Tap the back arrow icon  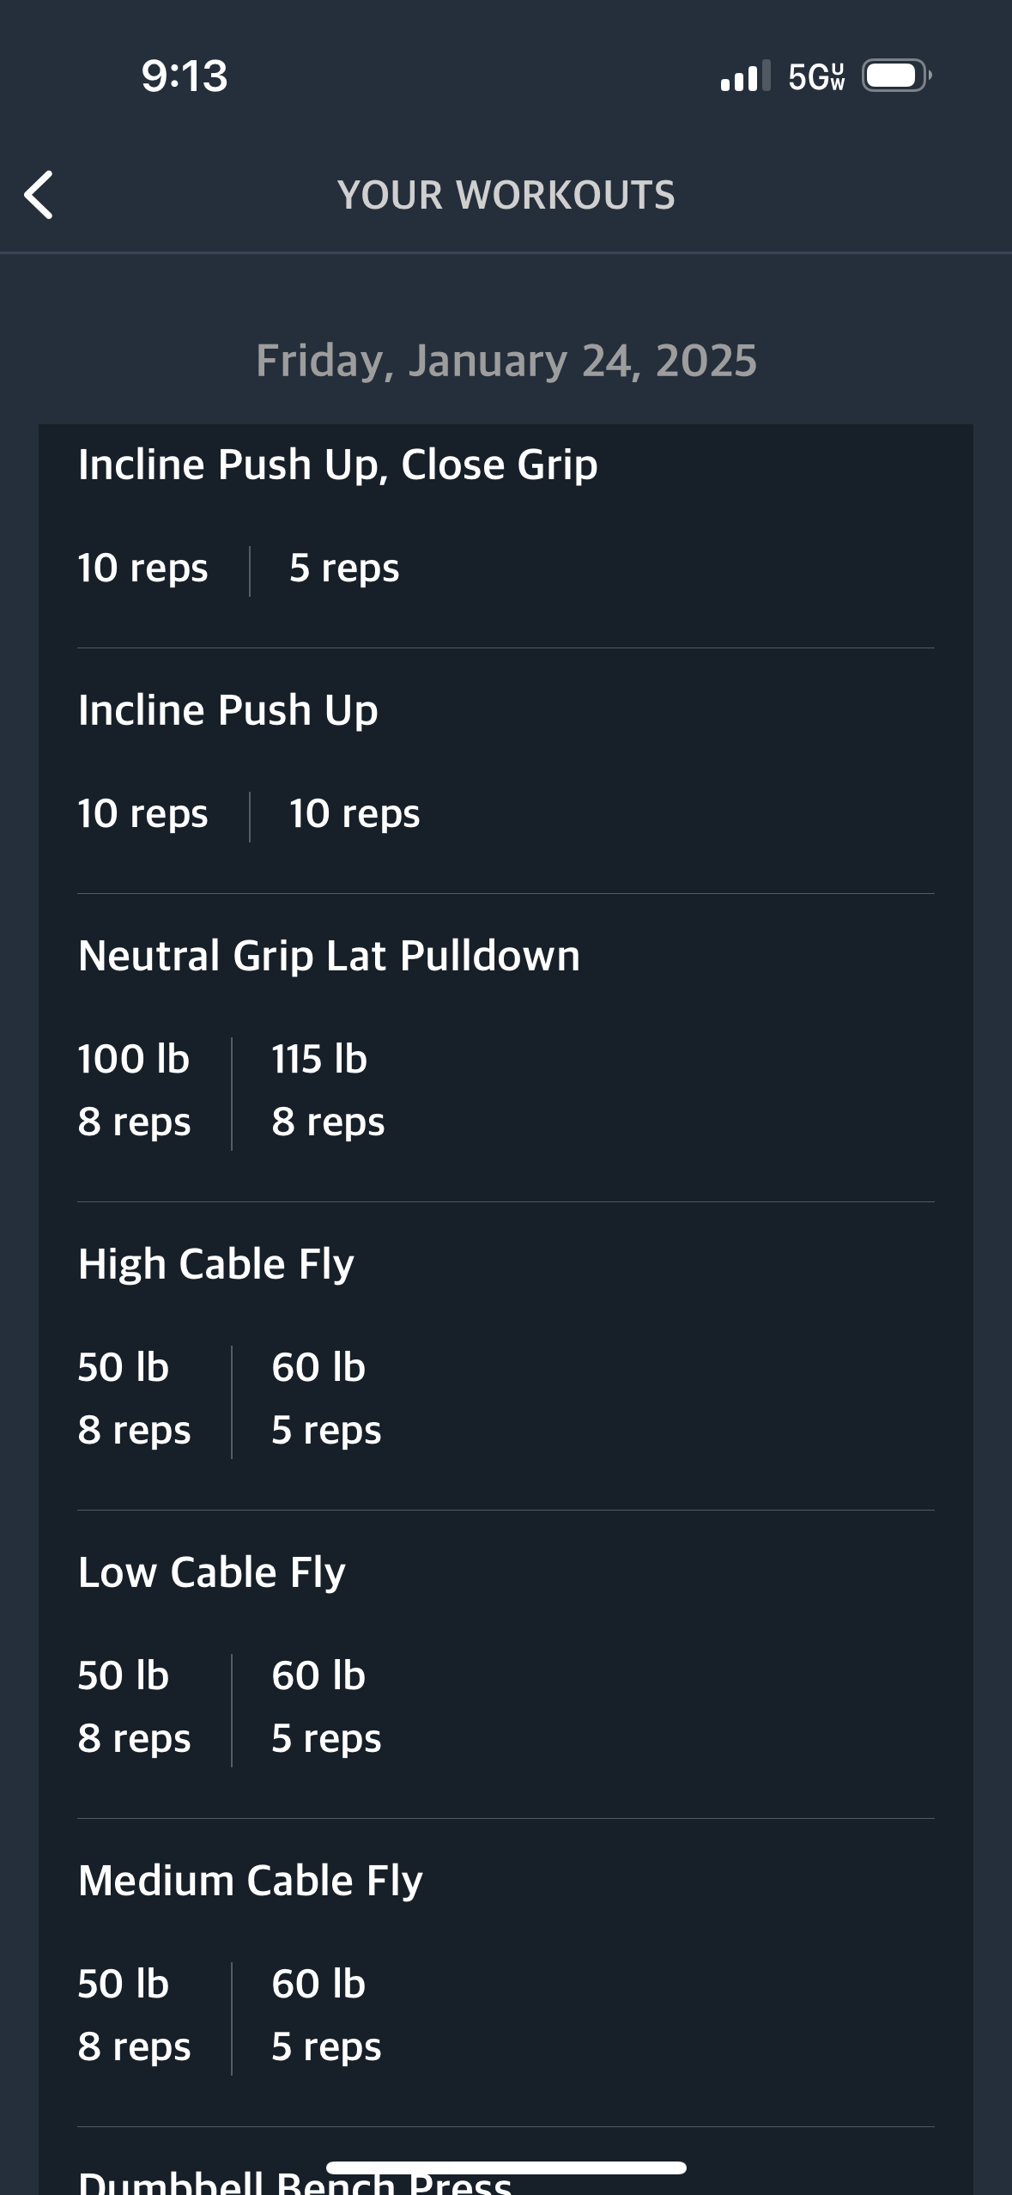39,195
